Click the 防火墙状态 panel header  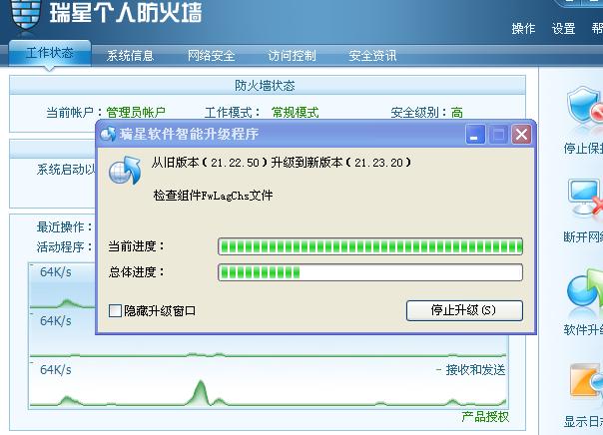[x=268, y=85]
